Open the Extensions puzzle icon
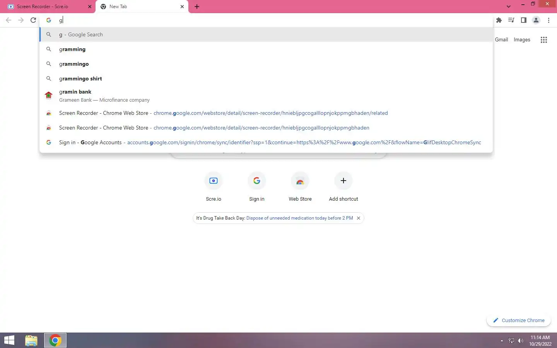 [499, 20]
